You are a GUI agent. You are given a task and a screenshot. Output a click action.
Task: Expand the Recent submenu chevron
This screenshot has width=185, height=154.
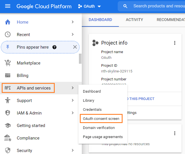[73, 34]
